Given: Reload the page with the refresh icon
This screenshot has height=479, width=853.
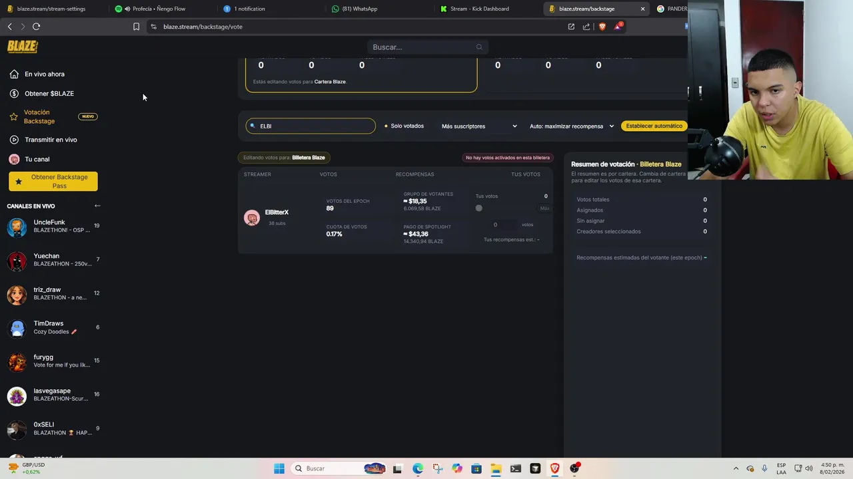Looking at the screenshot, I should (36, 27).
